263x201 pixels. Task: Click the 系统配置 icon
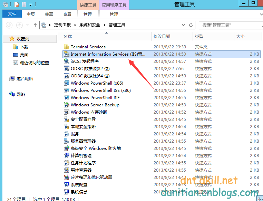coord(66,184)
